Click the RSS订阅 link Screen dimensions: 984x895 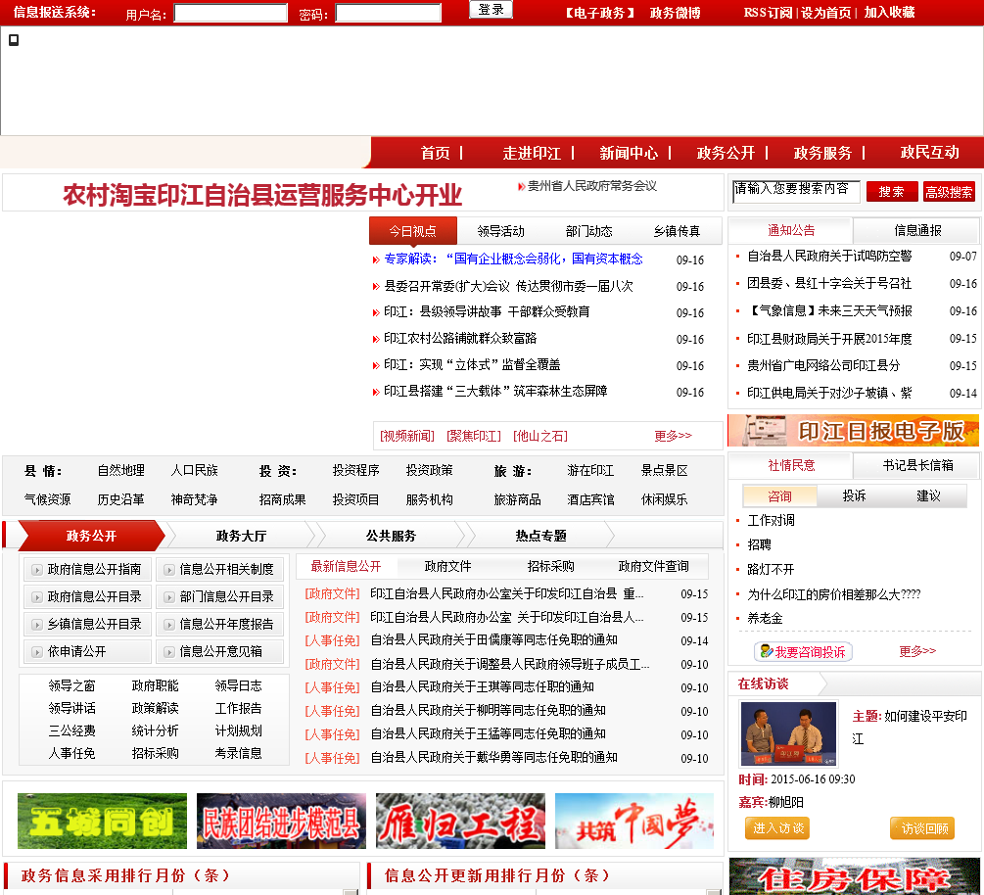point(768,13)
